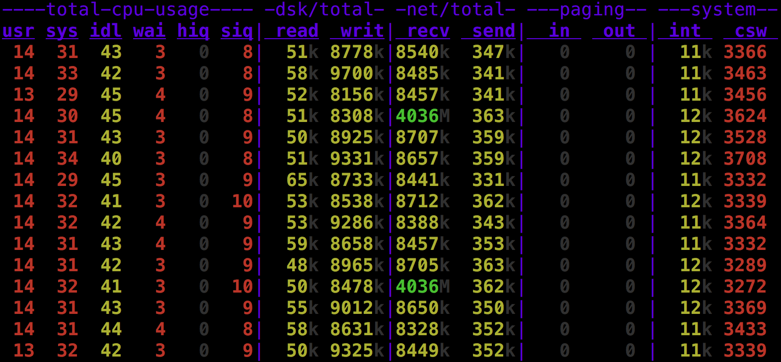Click the 'csw' column header
The height and width of the screenshot is (362, 781).
pos(751,31)
